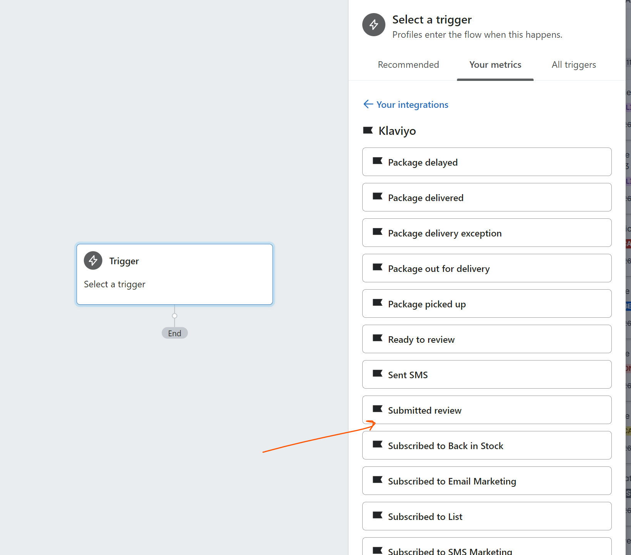The image size is (631, 555).
Task: Click flag icon on Sent SMS
Action: point(377,373)
